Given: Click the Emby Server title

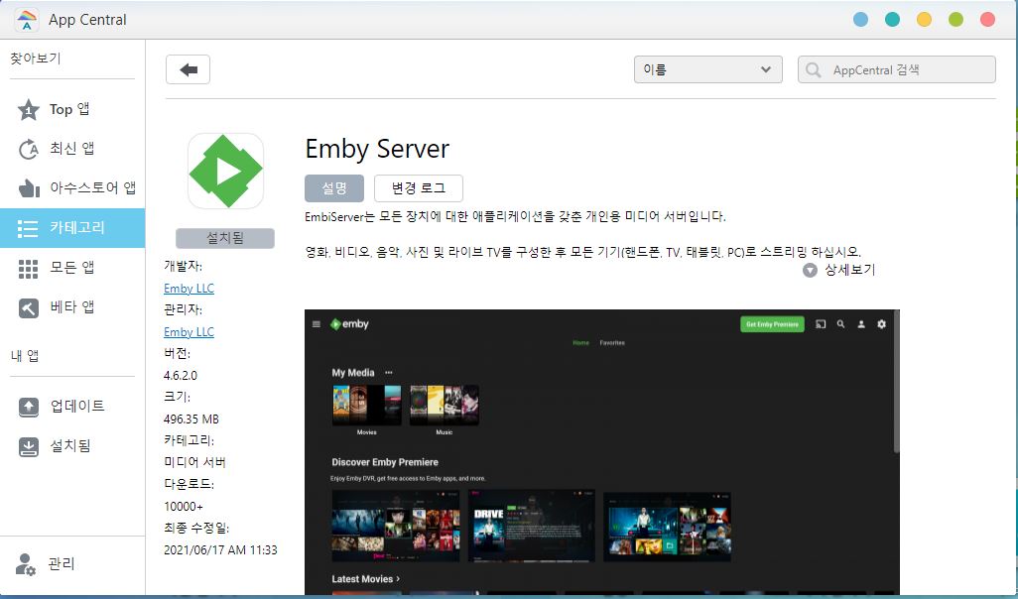Looking at the screenshot, I should pyautogui.click(x=377, y=149).
